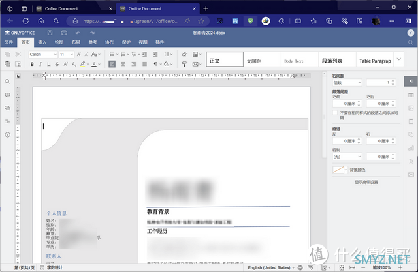This screenshot has width=418, height=272.
Task: Select align right
Action: pos(134,64)
